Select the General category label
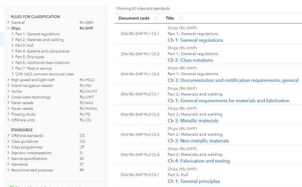 [18, 22]
